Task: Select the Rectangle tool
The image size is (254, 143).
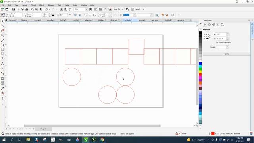Action: click(2, 49)
